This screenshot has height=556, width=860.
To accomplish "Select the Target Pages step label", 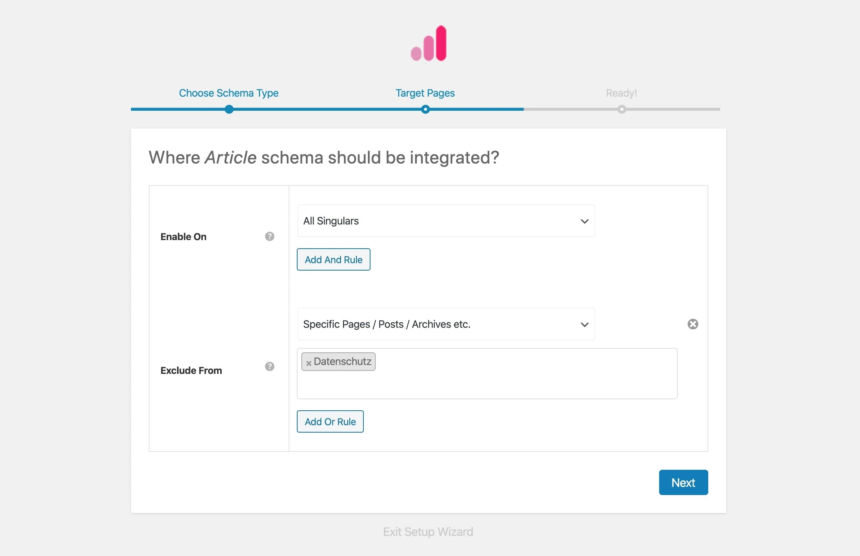I will [425, 93].
